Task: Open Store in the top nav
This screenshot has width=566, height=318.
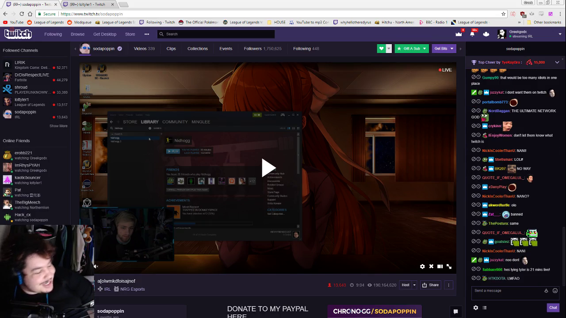Action: (x=130, y=34)
